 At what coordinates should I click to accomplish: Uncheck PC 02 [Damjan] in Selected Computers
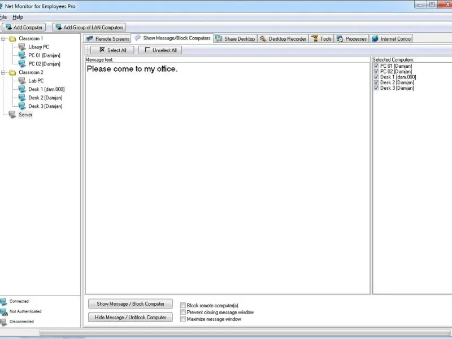376,72
